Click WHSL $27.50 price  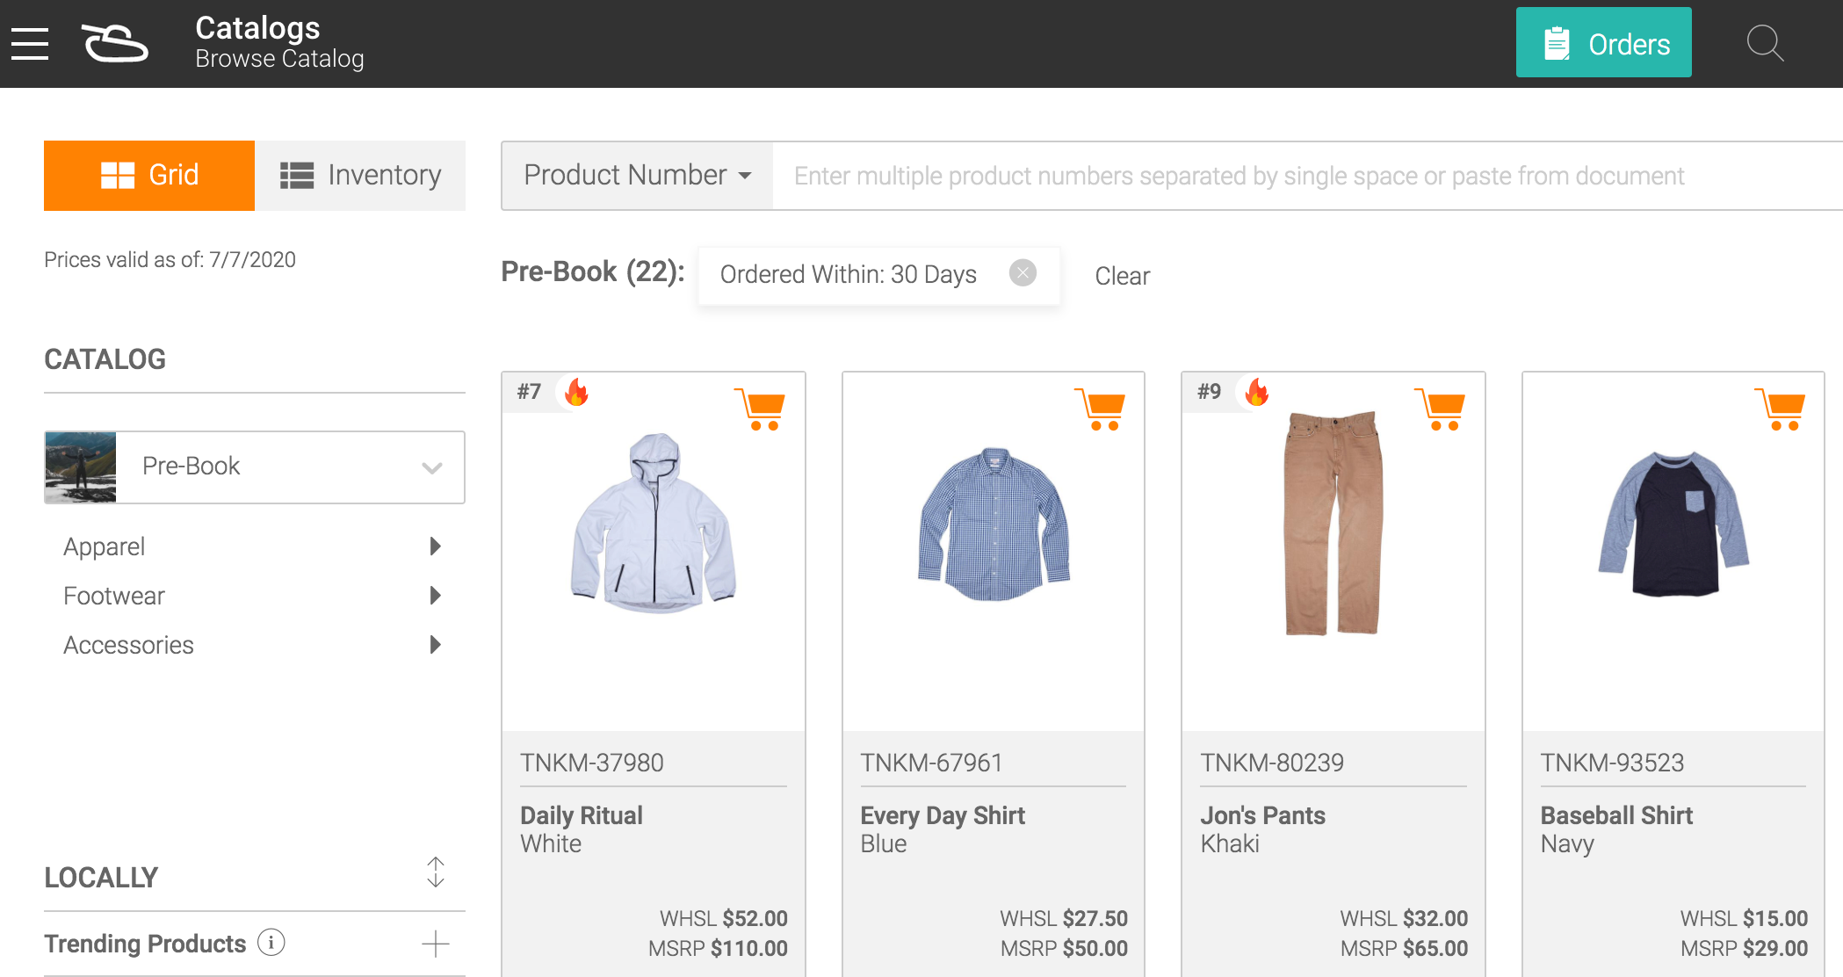pyautogui.click(x=1064, y=919)
